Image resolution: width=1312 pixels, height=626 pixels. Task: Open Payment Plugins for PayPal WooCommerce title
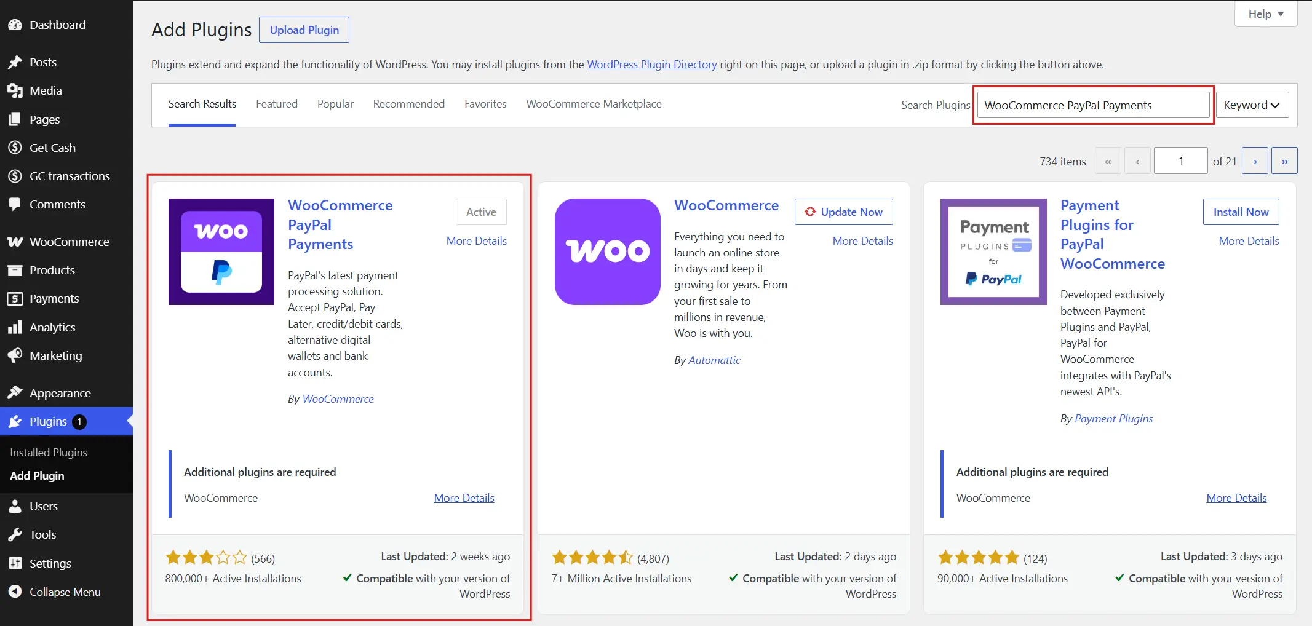[1113, 234]
